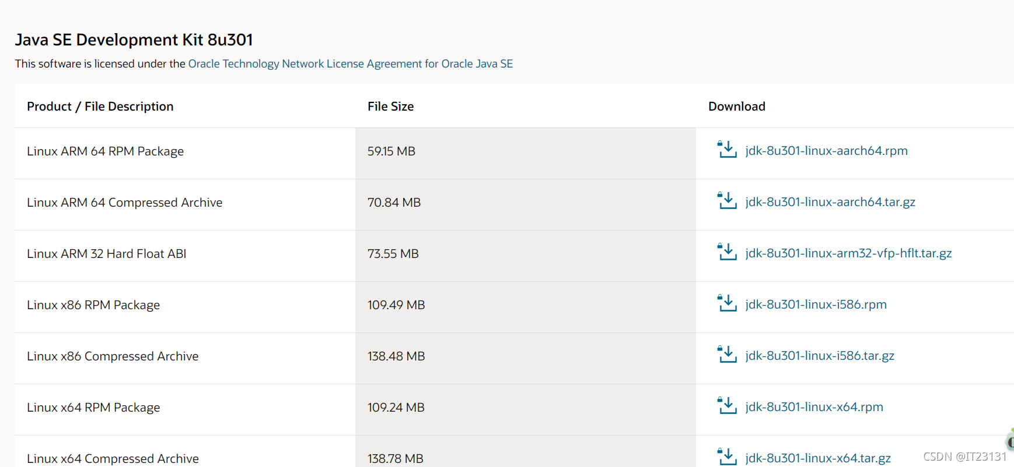This screenshot has height=467, width=1014.
Task: Click the '138.78 MB' file size cell
Action: tap(525, 451)
